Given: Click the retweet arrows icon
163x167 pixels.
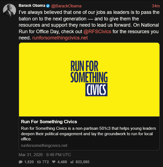Looking at the screenshot, I should 39,162.
